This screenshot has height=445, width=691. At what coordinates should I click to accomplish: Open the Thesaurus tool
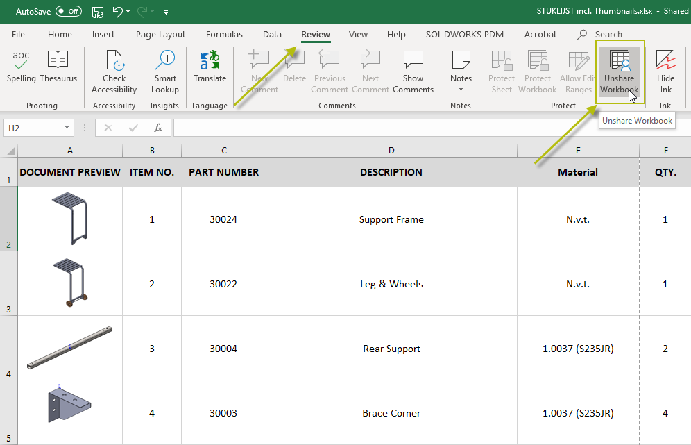(x=58, y=67)
